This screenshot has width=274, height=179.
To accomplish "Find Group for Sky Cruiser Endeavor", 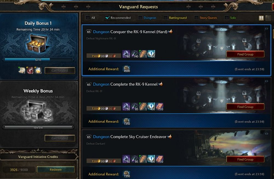I will [x=245, y=159].
